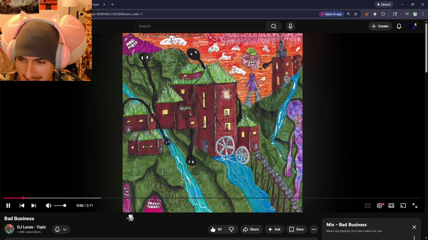The image size is (428, 240).
Task: Click the tab search side panel icon
Action: click(x=395, y=14)
